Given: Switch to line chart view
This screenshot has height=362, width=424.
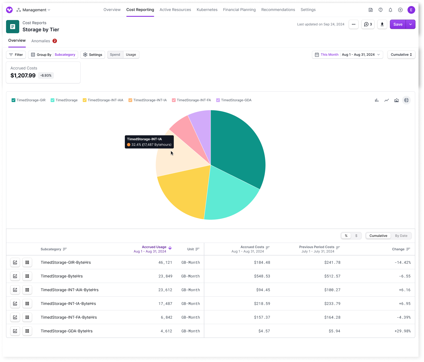Looking at the screenshot, I should [x=387, y=100].
